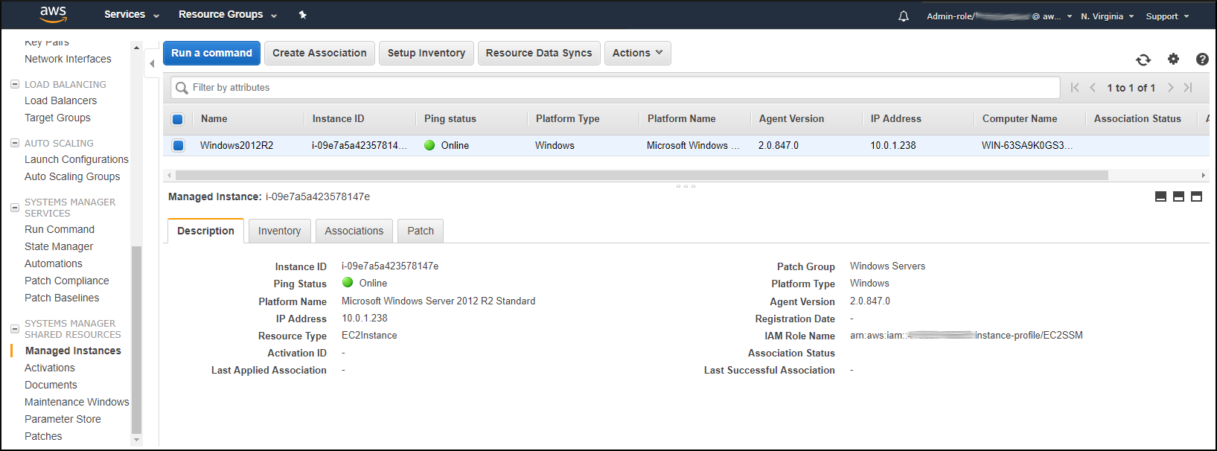This screenshot has height=451, width=1217.
Task: Go to the first page of results
Action: click(x=1075, y=88)
